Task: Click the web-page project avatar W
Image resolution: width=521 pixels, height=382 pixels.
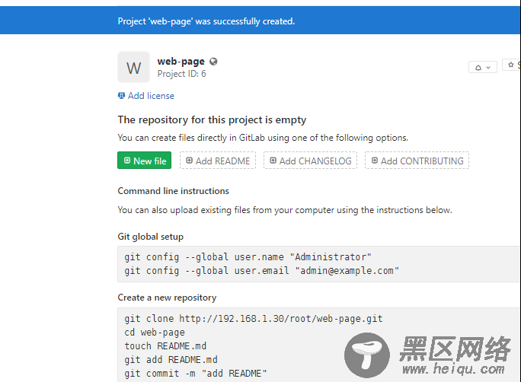Action: (x=133, y=67)
